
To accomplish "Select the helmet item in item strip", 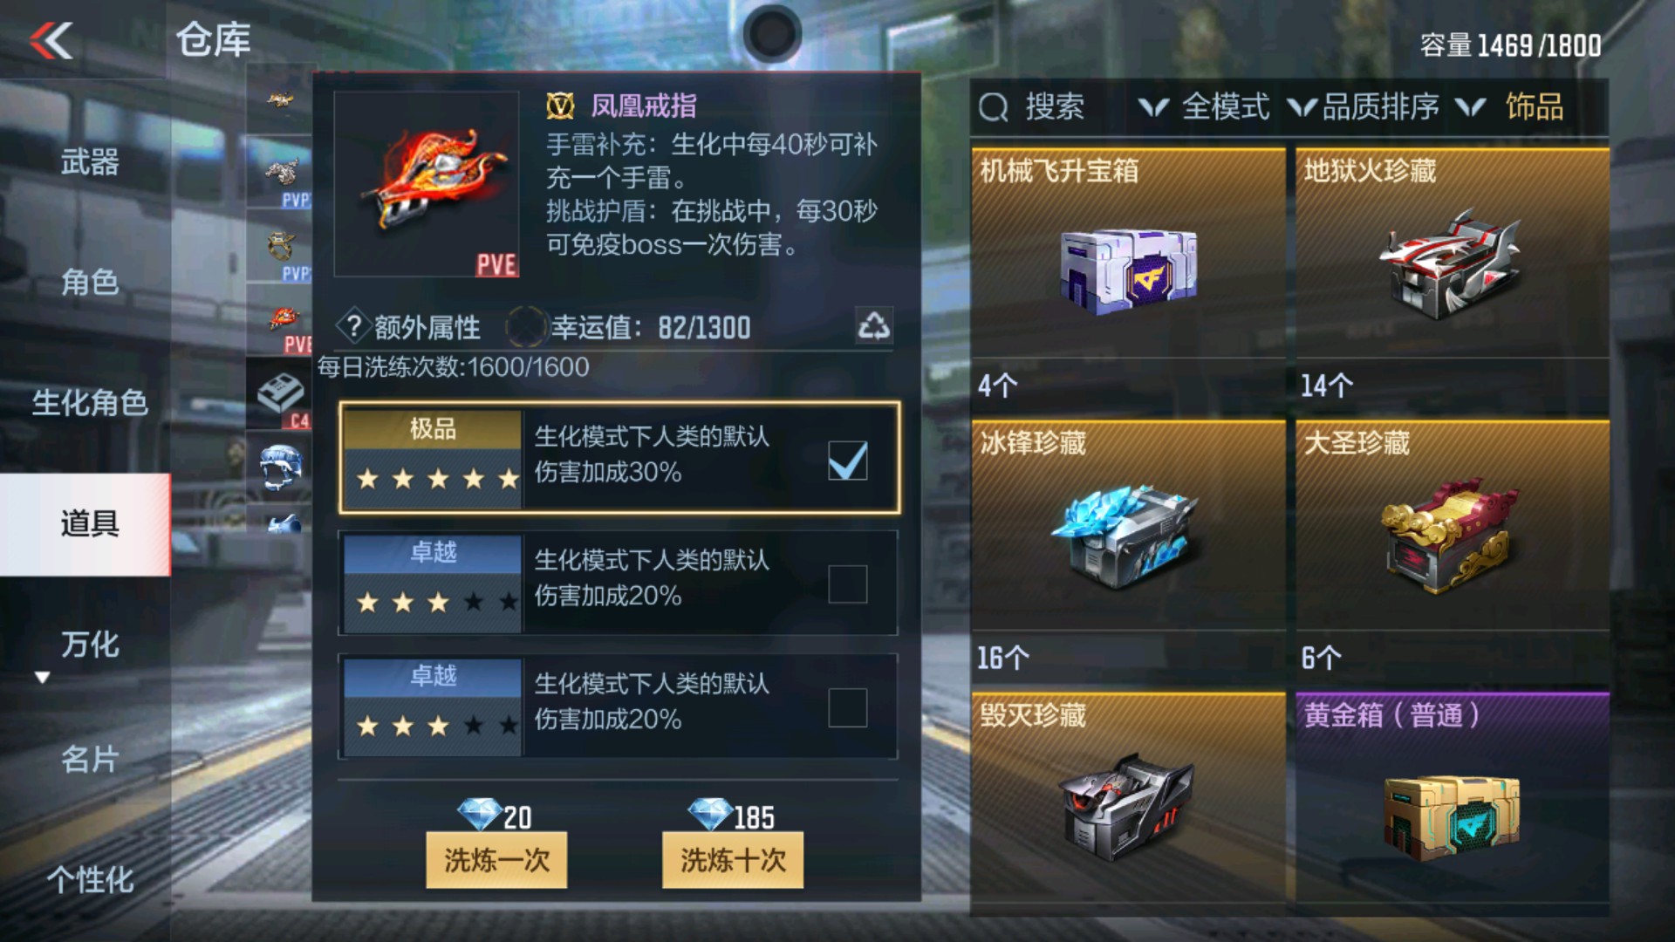I will tap(279, 467).
